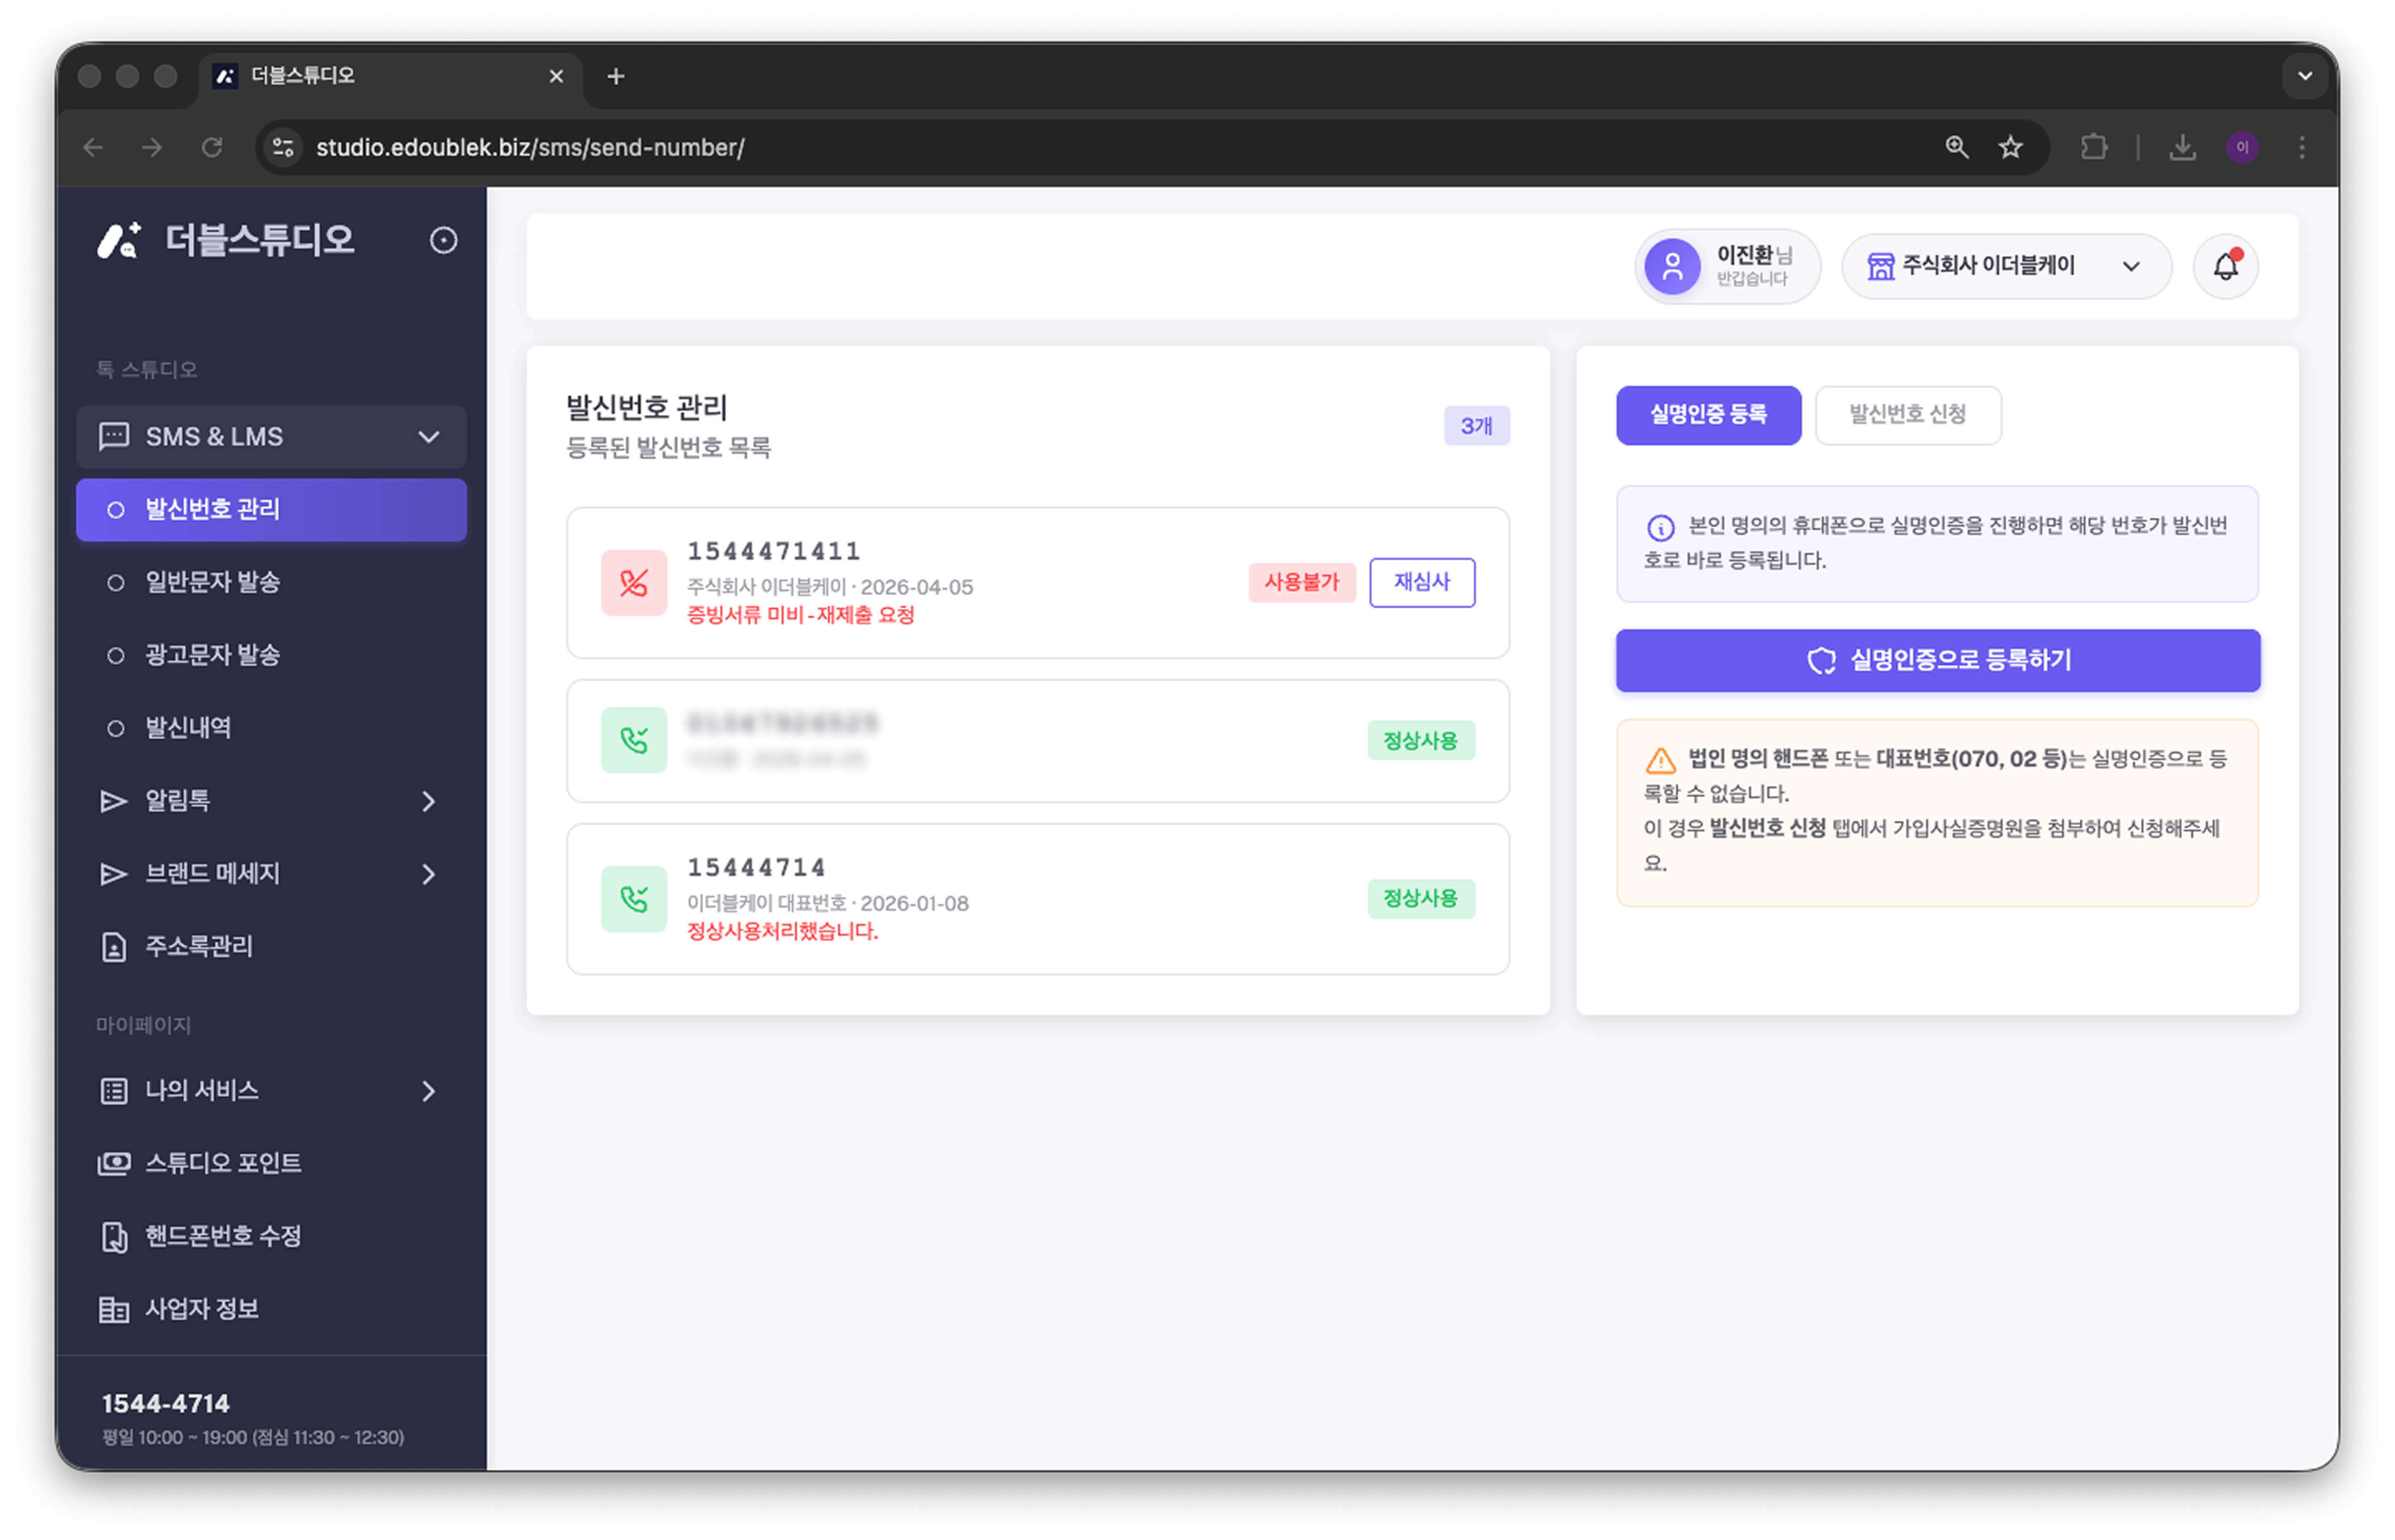Open the notification bell icon
The width and height of the screenshot is (2395, 1540).
tap(2225, 266)
